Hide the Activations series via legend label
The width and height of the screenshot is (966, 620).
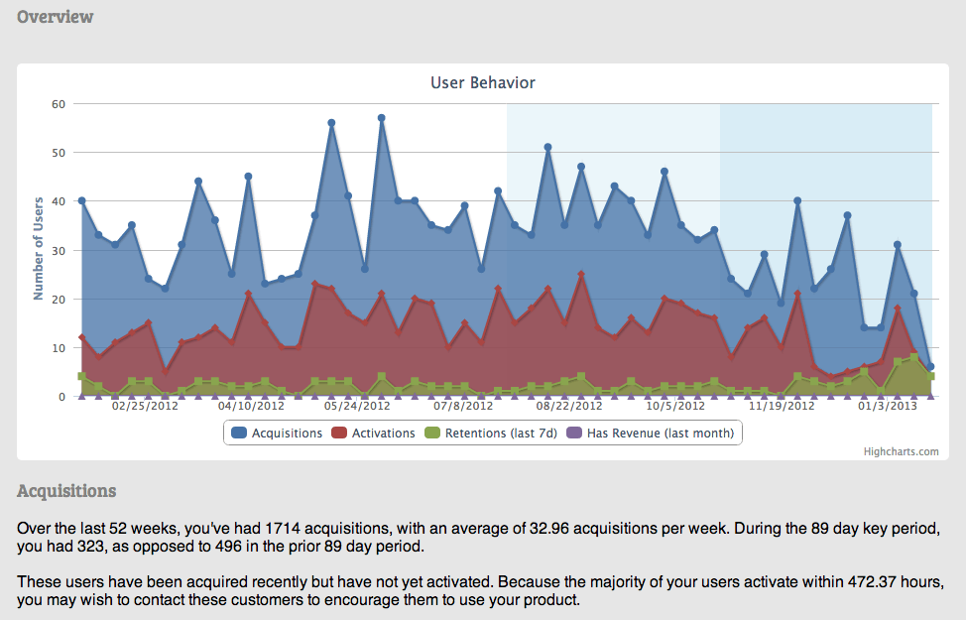click(x=383, y=433)
